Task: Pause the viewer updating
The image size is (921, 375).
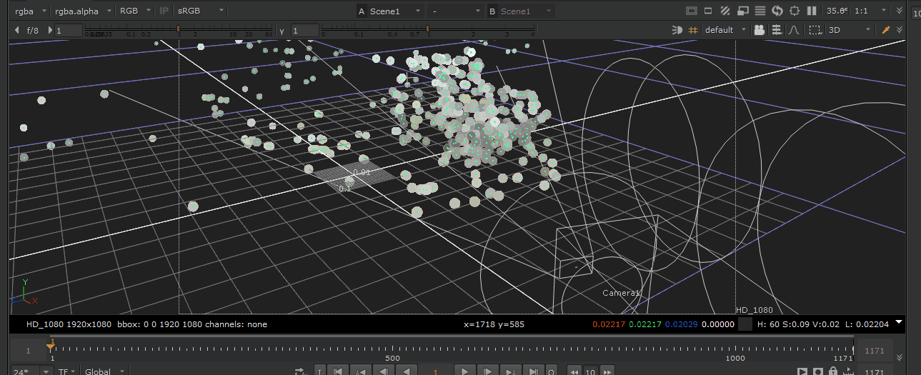Action: tap(811, 11)
